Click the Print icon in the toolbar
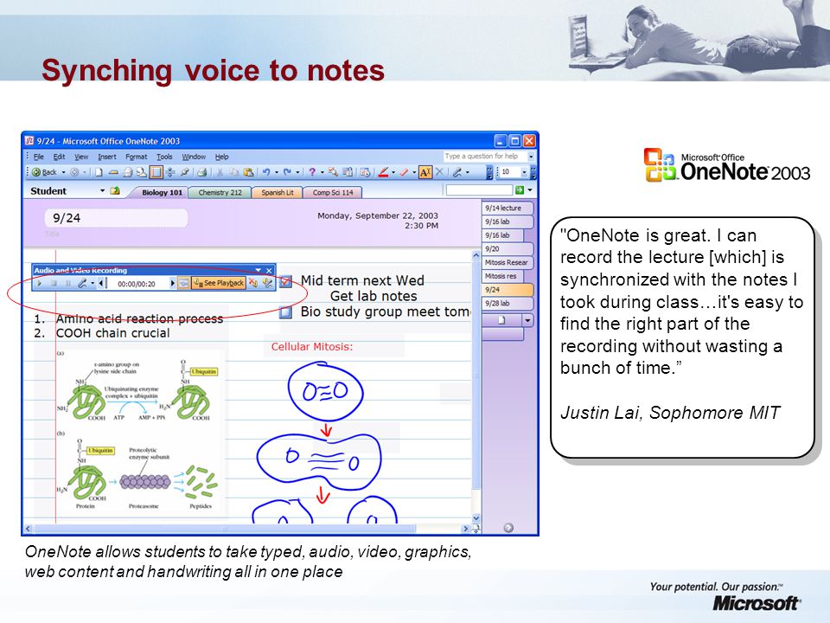The height and width of the screenshot is (623, 830). point(201,172)
